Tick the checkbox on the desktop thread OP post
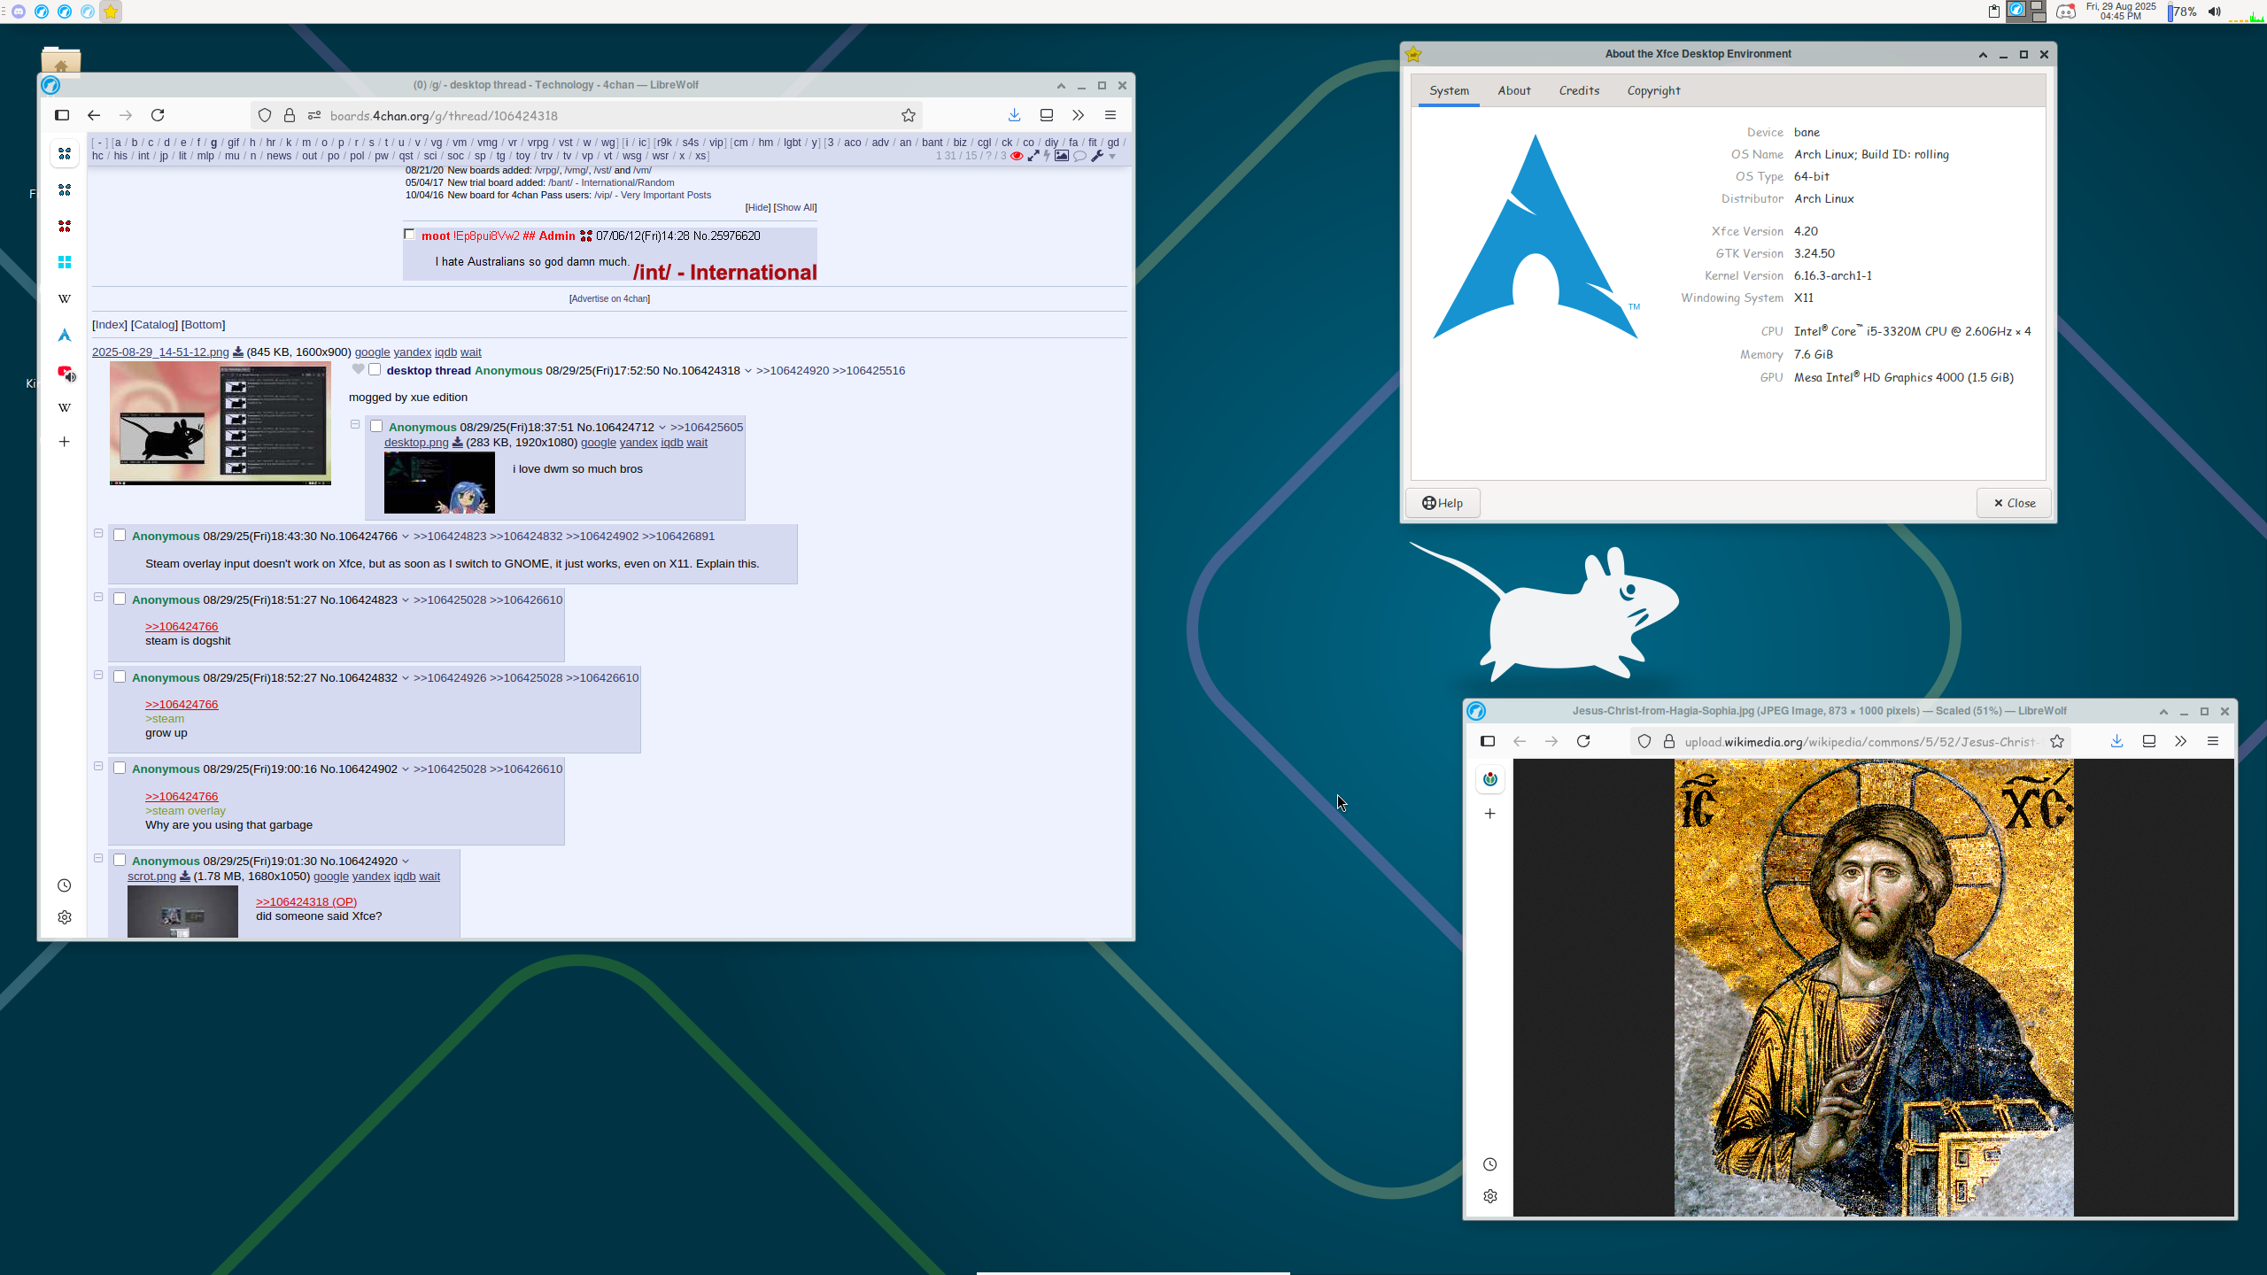2267x1275 pixels. pyautogui.click(x=375, y=369)
